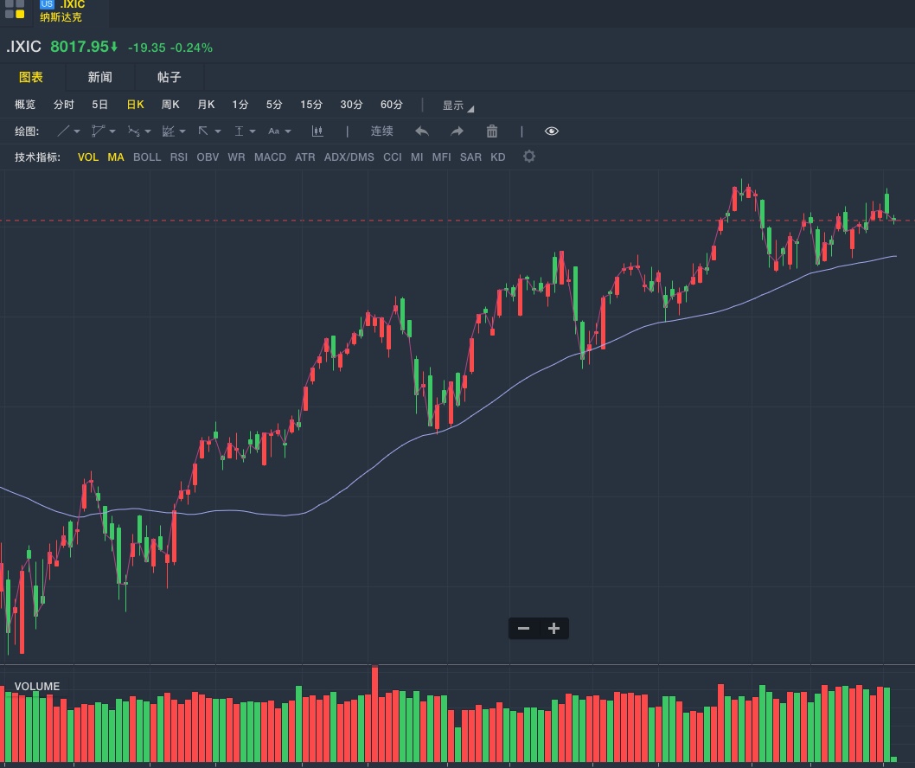Select the line drawing tool

click(x=63, y=131)
